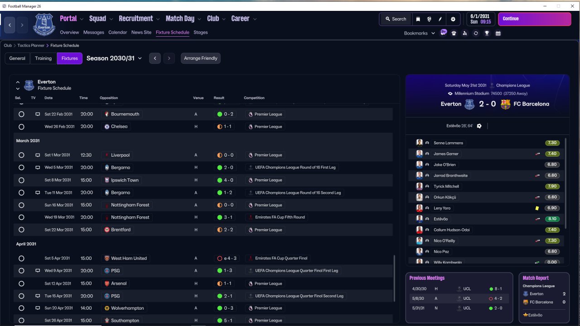Screen dimensions: 580x326
Task: Select the West Ham United fixture radio button
Action: [21, 259]
